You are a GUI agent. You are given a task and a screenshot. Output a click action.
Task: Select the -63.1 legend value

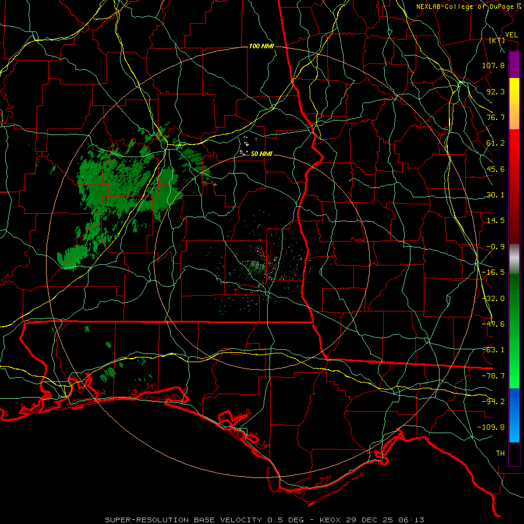pyautogui.click(x=493, y=350)
